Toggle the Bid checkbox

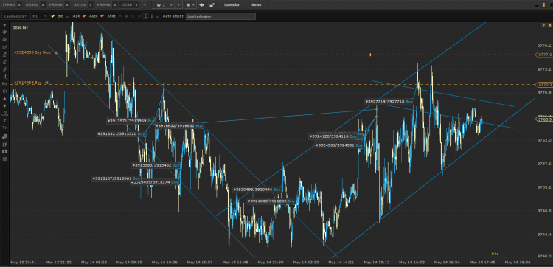pyautogui.click(x=53, y=16)
